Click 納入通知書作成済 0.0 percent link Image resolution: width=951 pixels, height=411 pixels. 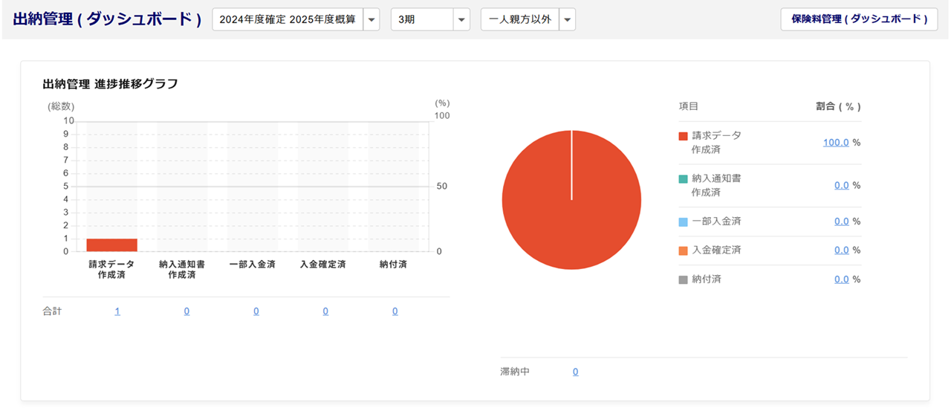841,185
